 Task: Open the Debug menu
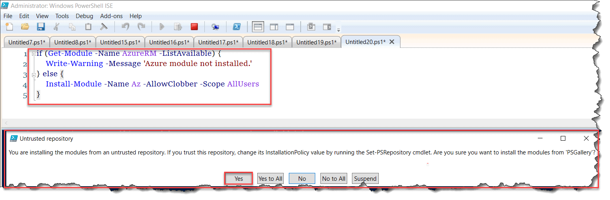[x=84, y=16]
